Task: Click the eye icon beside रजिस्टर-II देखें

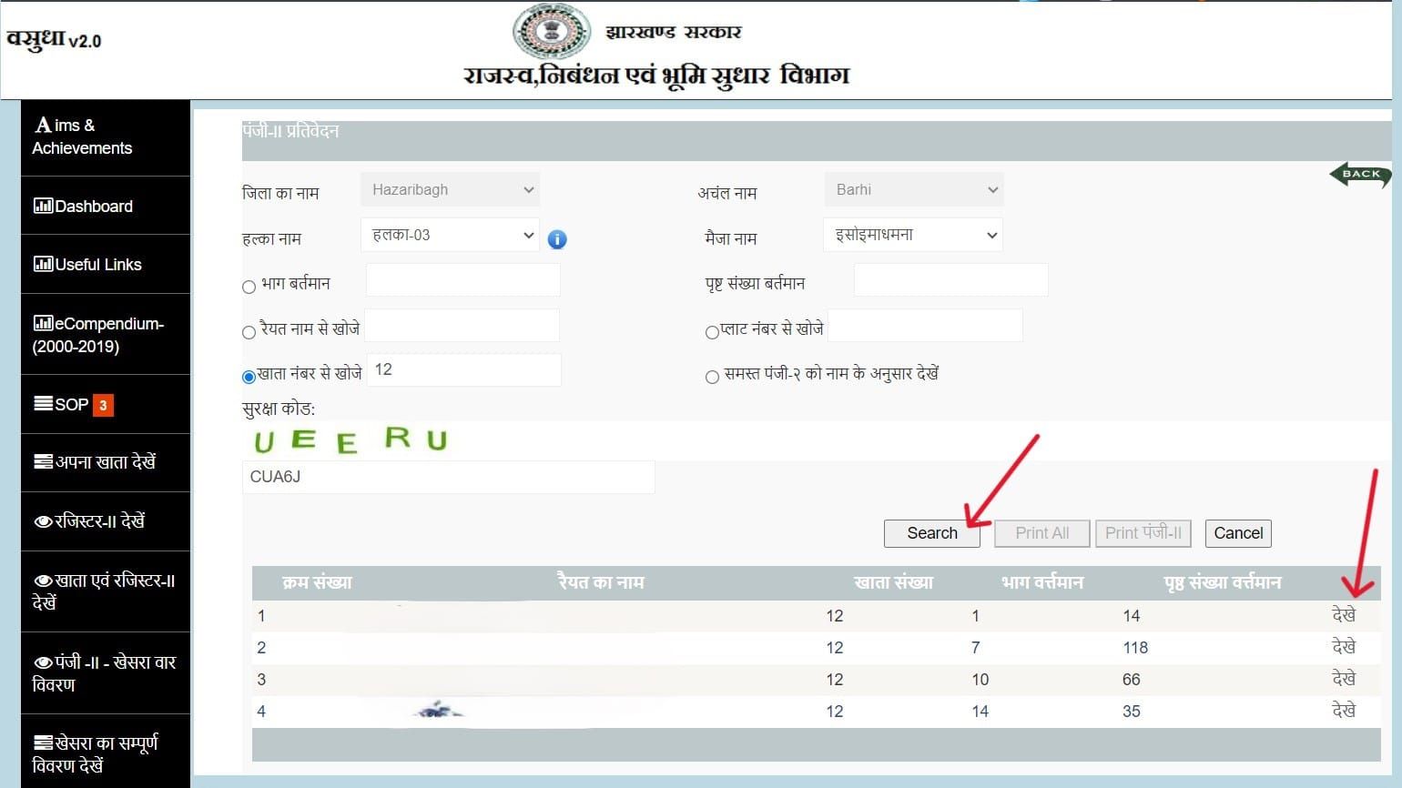Action: (43, 521)
